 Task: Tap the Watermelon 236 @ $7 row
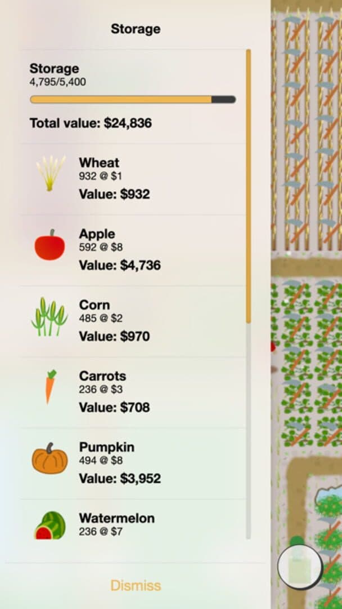[x=133, y=519]
